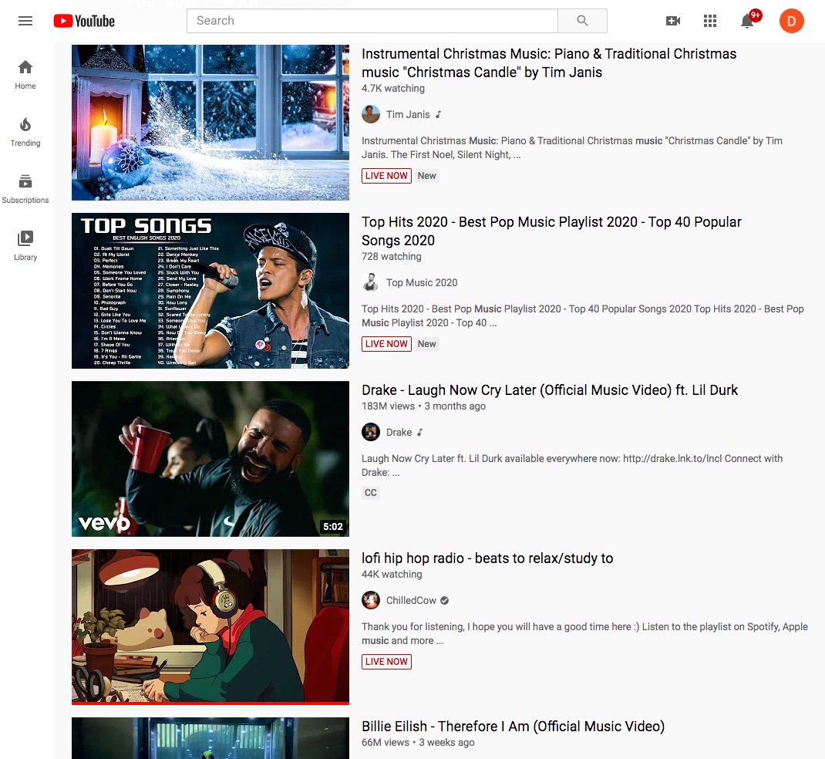Click '183M views • 3 months ago' text
The width and height of the screenshot is (825, 759).
(423, 406)
